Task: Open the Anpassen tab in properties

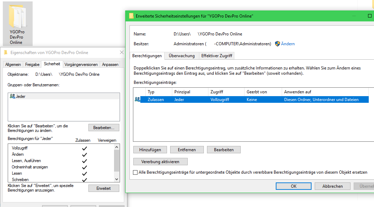Action: 110,65
